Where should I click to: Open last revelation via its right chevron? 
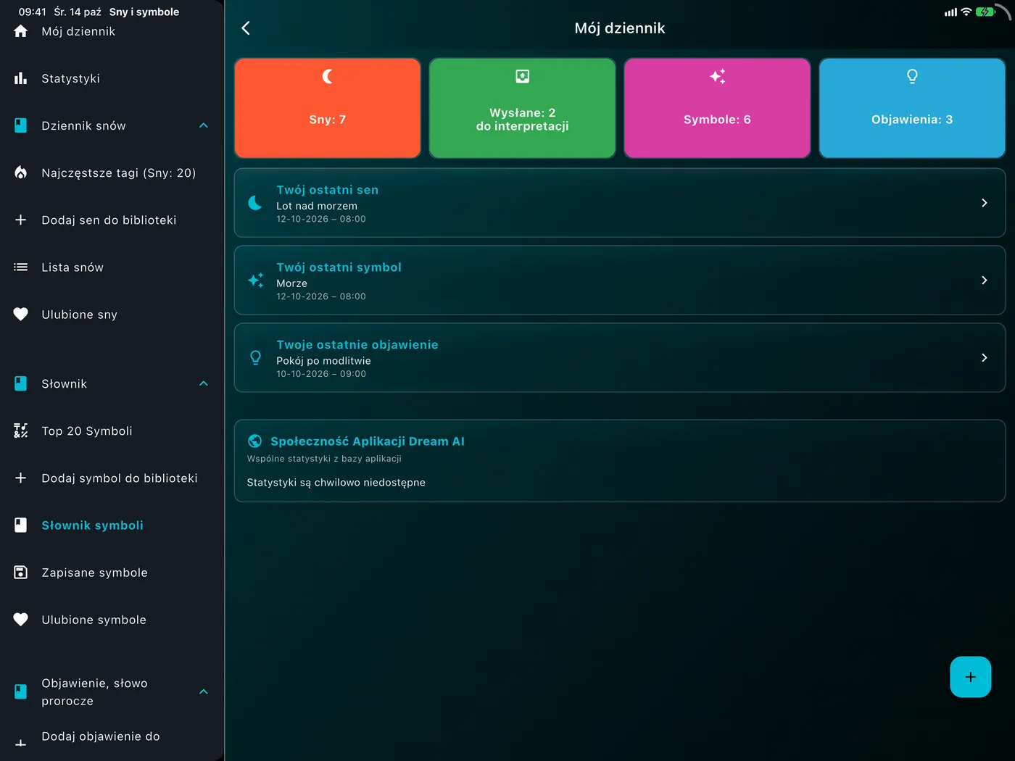pos(984,357)
